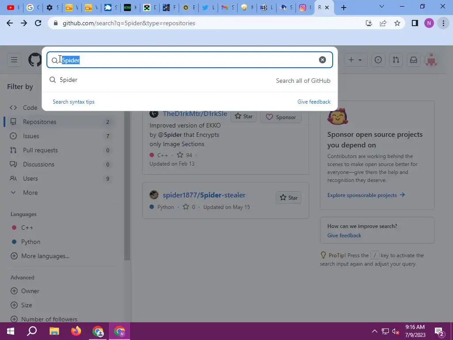The image size is (453, 340).
Task: Toggle the browser side panel
Action: pyautogui.click(x=415, y=23)
